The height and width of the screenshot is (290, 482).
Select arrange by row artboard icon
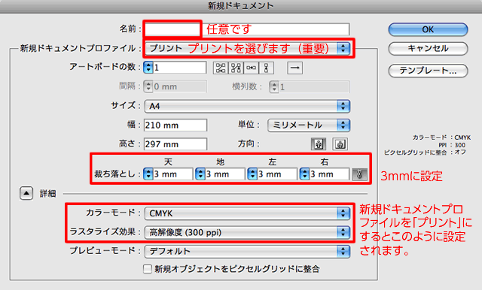coord(251,68)
